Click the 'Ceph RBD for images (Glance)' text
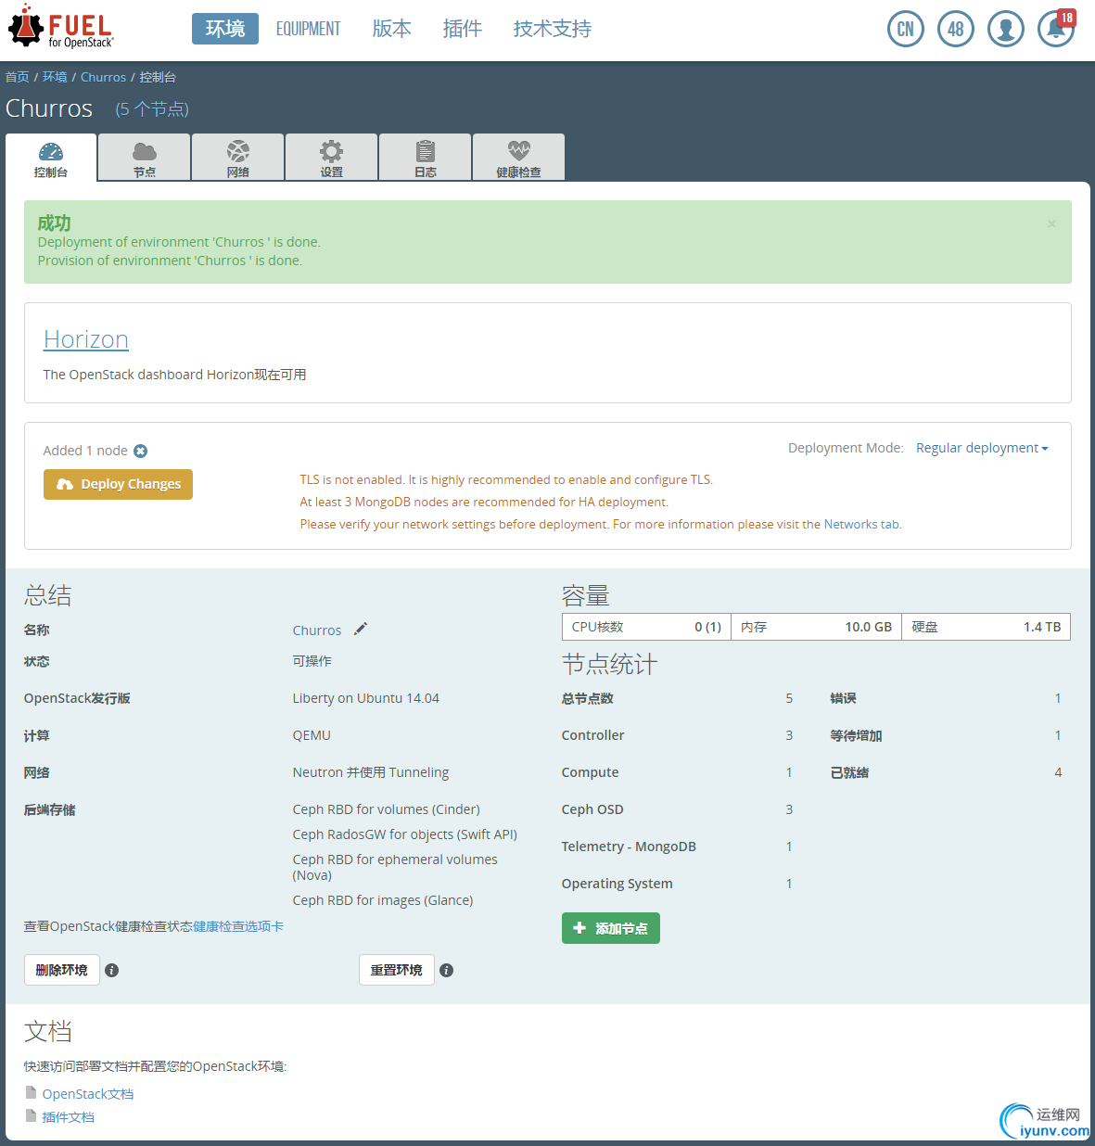The width and height of the screenshot is (1095, 1146). point(382,900)
